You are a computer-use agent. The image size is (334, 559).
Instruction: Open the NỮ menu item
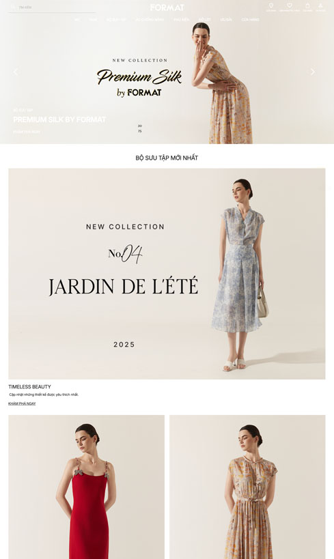(76, 20)
